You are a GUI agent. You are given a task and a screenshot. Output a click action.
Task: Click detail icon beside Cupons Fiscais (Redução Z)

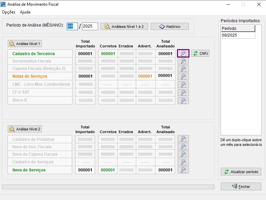pyautogui.click(x=183, y=69)
